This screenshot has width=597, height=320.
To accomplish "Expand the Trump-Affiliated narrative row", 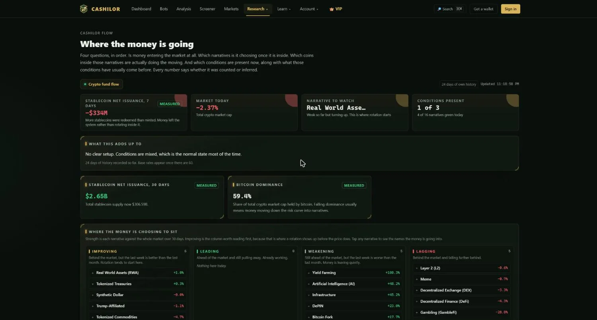I will tap(137, 306).
